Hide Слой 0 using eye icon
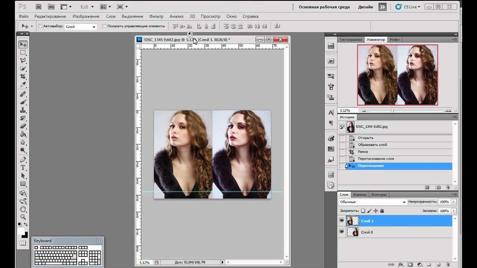477x268 pixels. pos(341,232)
